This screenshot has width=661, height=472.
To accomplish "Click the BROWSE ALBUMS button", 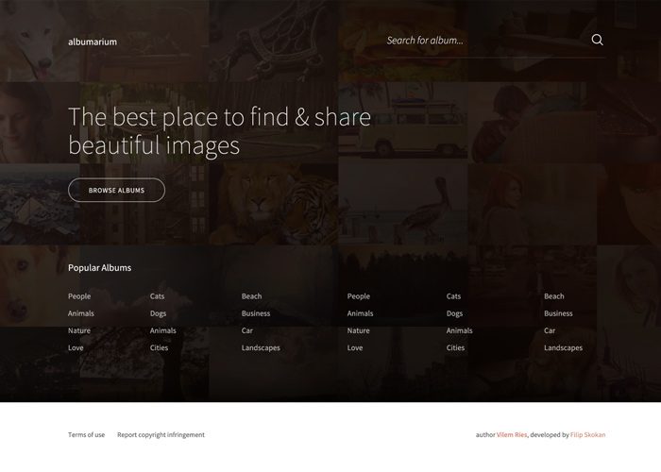I will tap(116, 190).
